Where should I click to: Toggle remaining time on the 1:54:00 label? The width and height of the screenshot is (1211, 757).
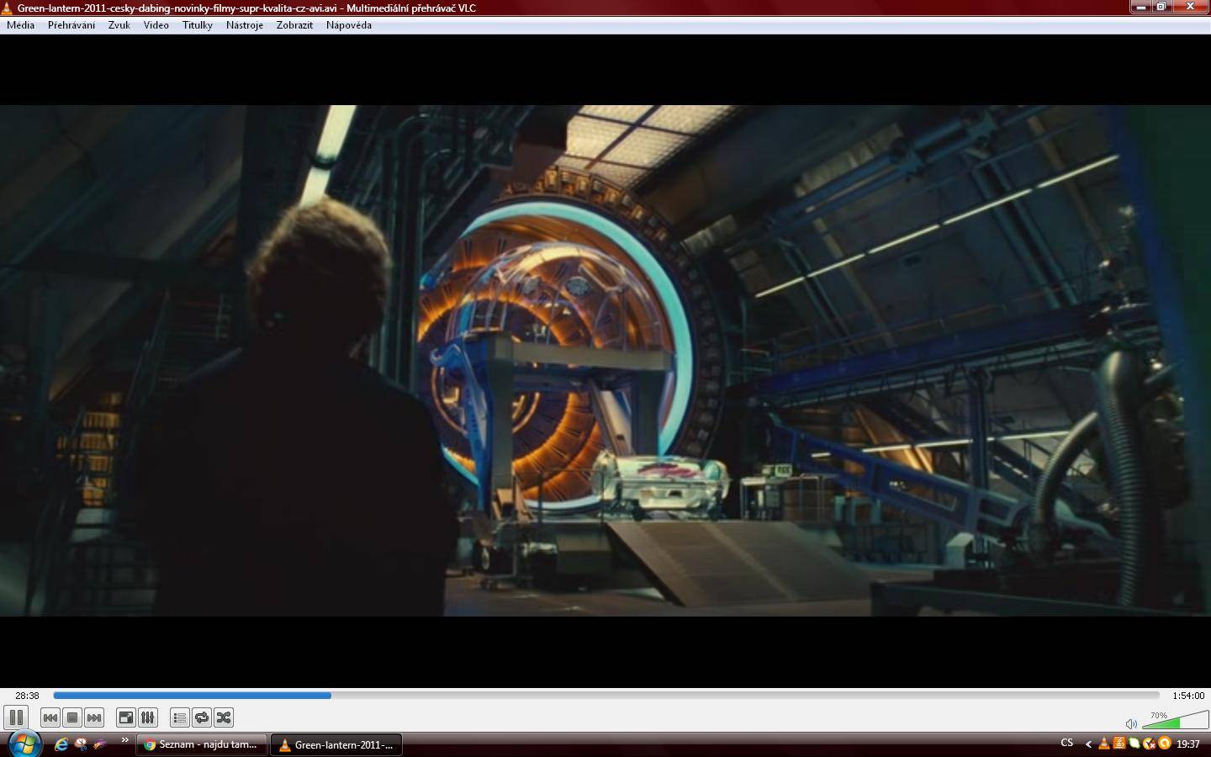tap(1188, 696)
